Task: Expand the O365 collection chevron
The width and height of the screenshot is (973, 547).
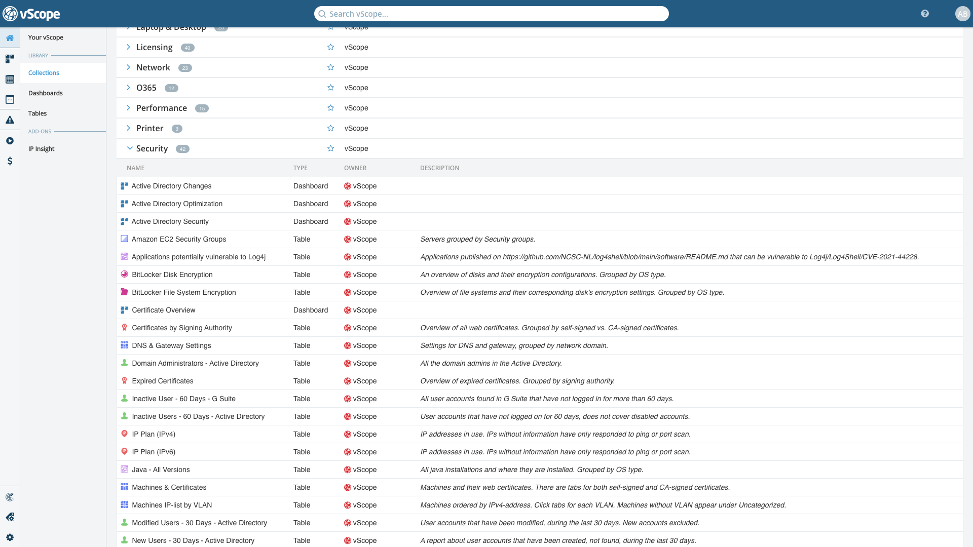Action: click(x=128, y=88)
